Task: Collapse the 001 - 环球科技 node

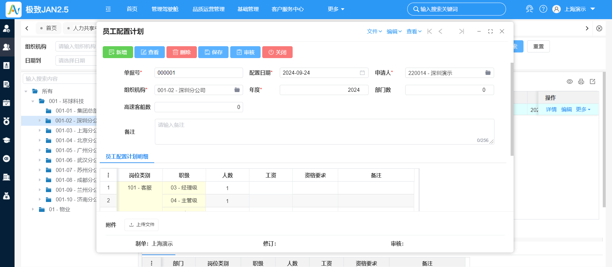Action: (x=33, y=101)
